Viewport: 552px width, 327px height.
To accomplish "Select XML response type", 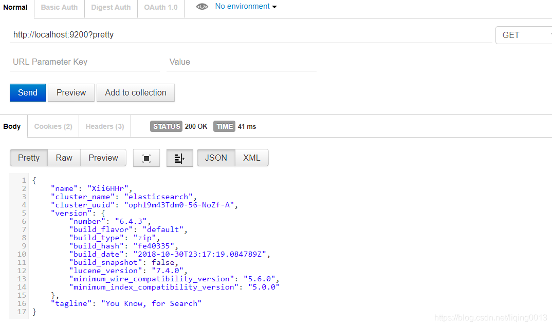I will pos(252,158).
